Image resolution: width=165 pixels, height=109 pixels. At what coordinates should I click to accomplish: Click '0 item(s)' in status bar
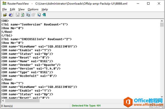[7, 106]
